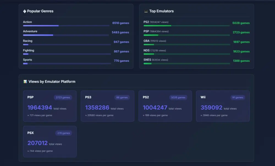Click the '5483 games' count
The height and width of the screenshot is (166, 275).
(x=120, y=32)
